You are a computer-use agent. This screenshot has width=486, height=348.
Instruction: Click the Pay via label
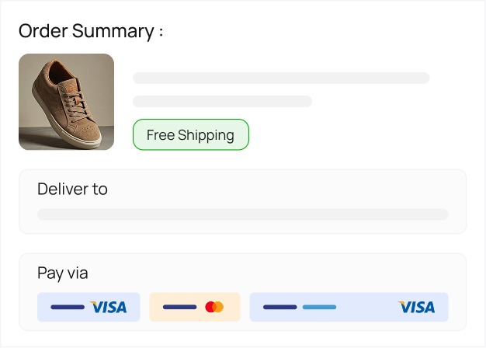pyautogui.click(x=63, y=273)
